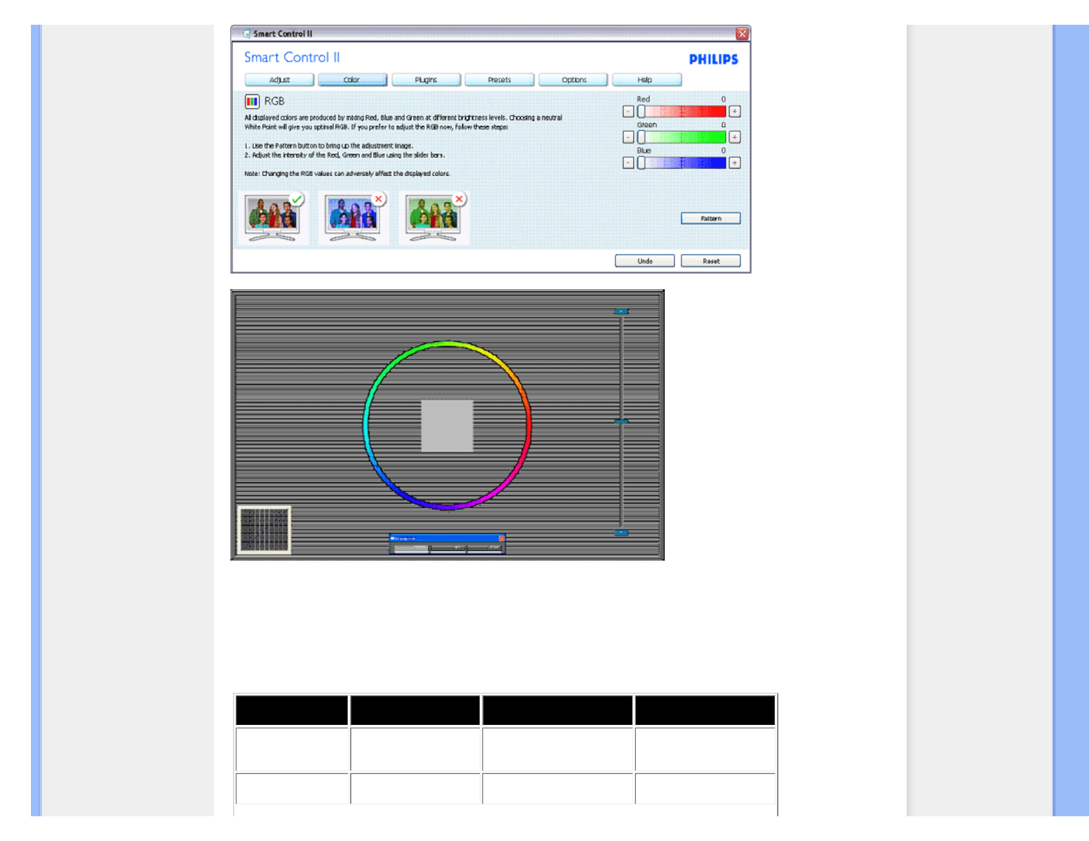
Task: Select the green-tinted monitor preview image
Action: 433,218
